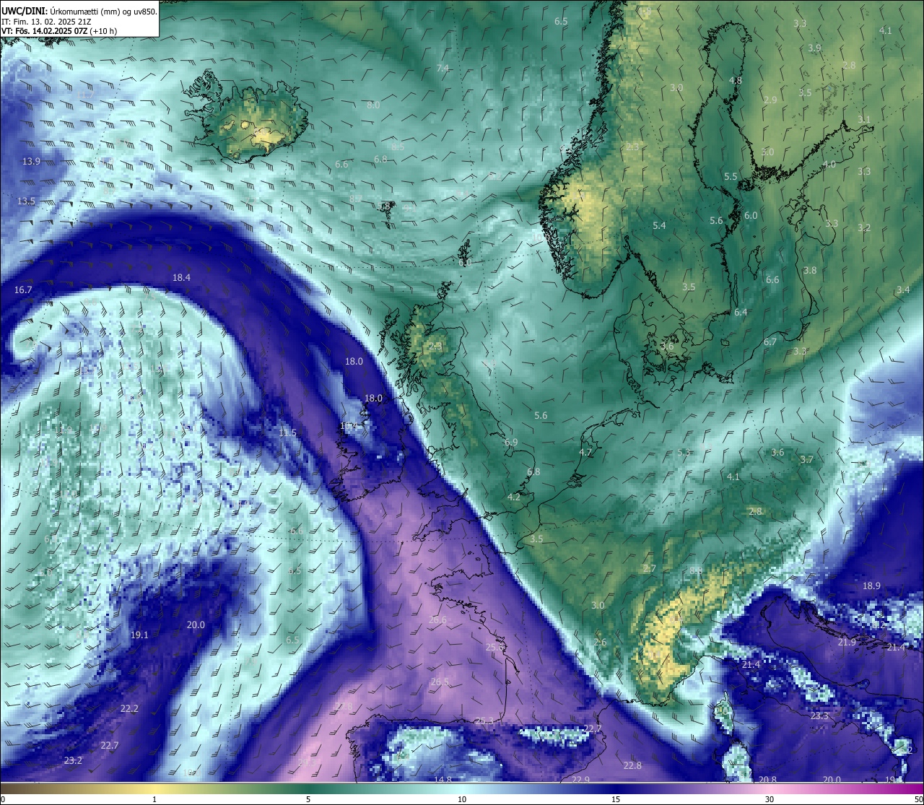924x805 pixels.
Task: Select the valid time 'VT: Fös. 14.02.2025 07Z (+10 h)'
Action: (59, 31)
